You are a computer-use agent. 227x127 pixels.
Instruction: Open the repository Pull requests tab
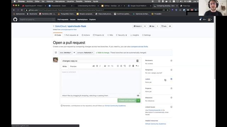71,35
